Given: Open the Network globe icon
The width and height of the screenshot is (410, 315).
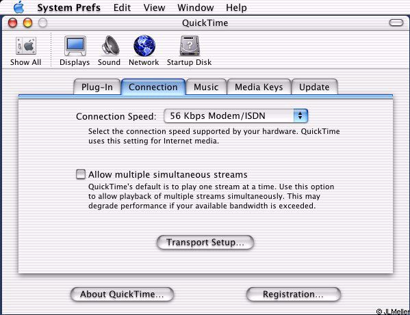Looking at the screenshot, I should [144, 46].
